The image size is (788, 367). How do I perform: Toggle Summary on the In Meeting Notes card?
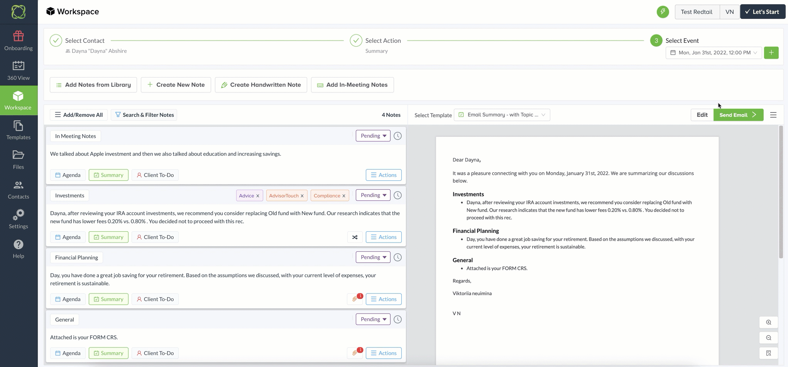(108, 175)
